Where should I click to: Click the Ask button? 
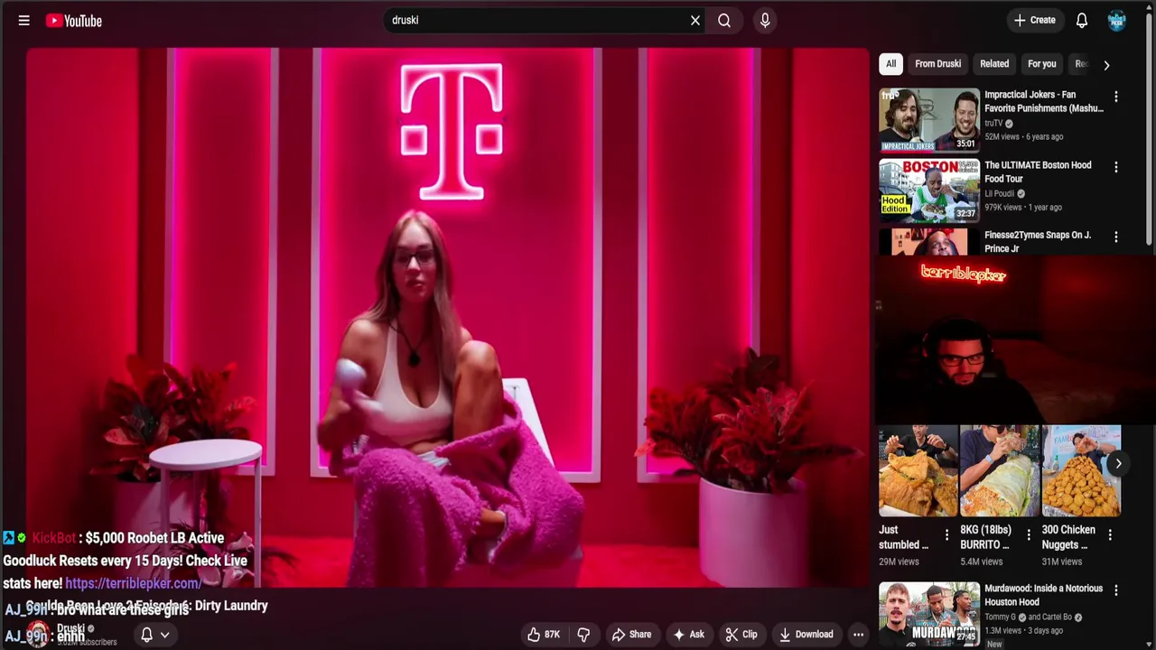[688, 635]
